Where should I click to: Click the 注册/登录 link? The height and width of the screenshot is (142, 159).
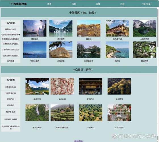146,4
